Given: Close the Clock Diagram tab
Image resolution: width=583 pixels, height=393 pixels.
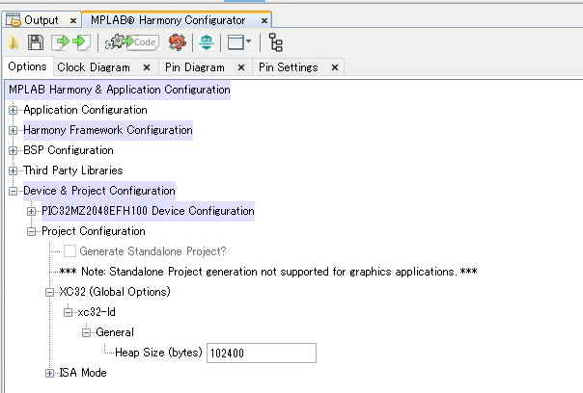Looking at the screenshot, I should pos(147,67).
